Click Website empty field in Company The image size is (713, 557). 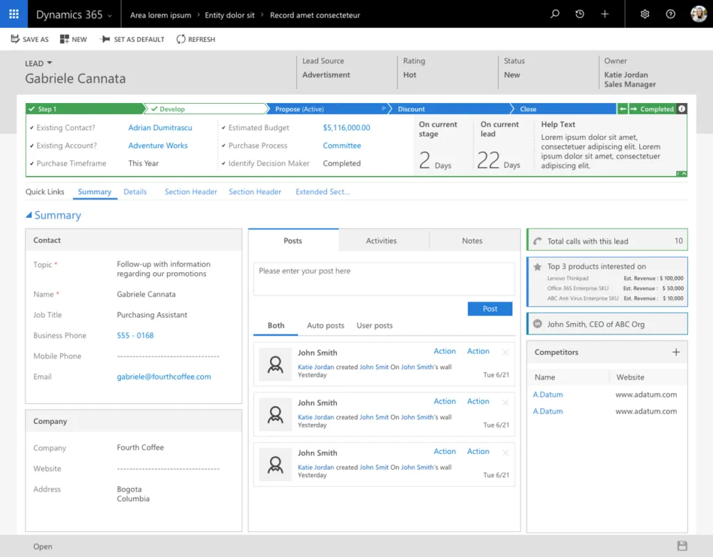168,469
